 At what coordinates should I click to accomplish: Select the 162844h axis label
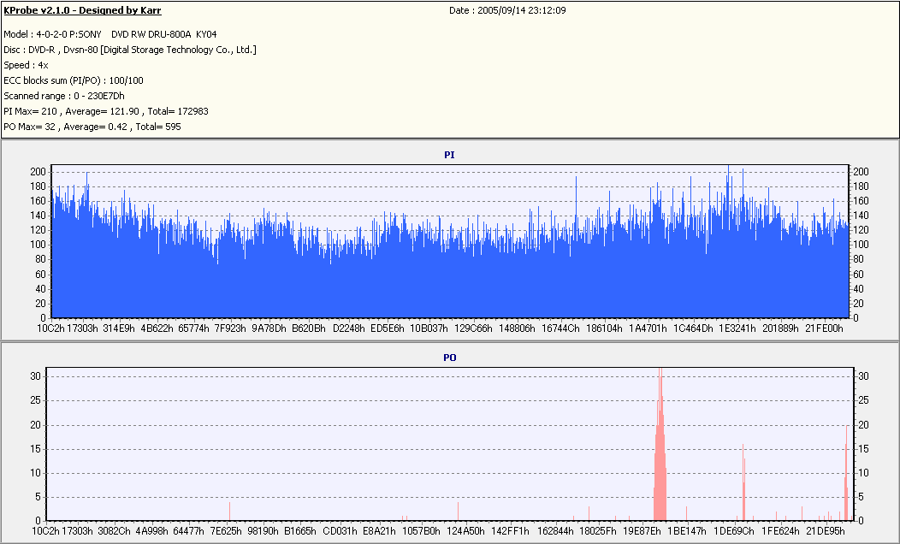point(554,531)
